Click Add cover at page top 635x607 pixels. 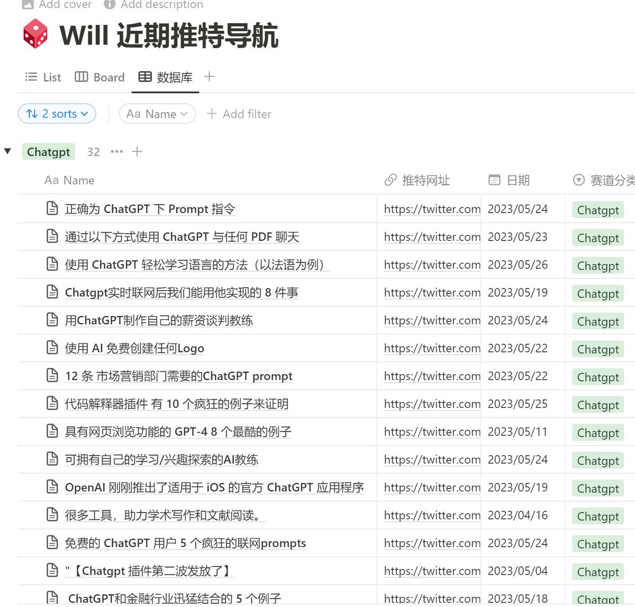tap(56, 4)
